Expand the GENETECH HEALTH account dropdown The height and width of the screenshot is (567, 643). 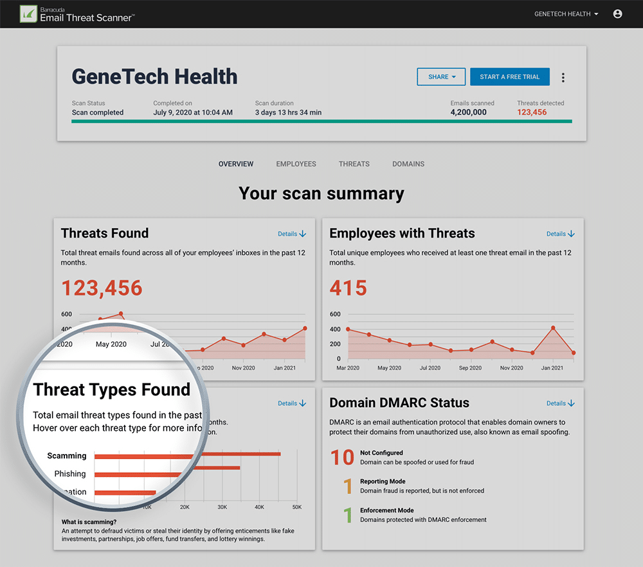566,14
